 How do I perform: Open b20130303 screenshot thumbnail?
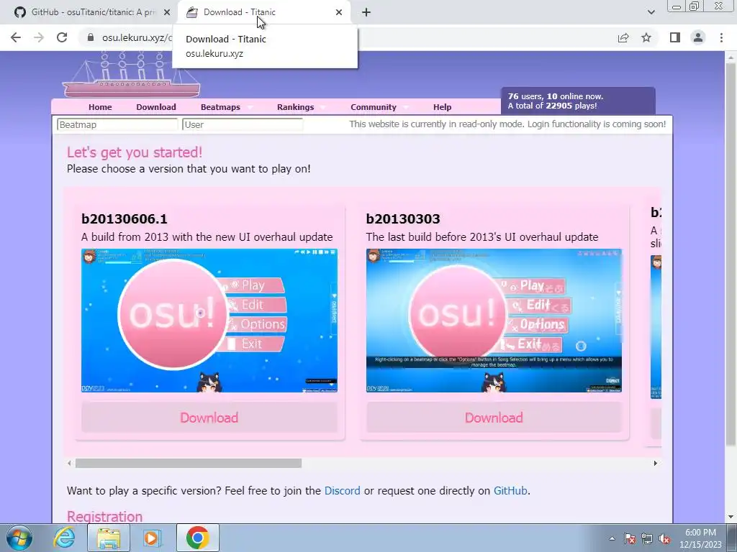click(x=494, y=321)
